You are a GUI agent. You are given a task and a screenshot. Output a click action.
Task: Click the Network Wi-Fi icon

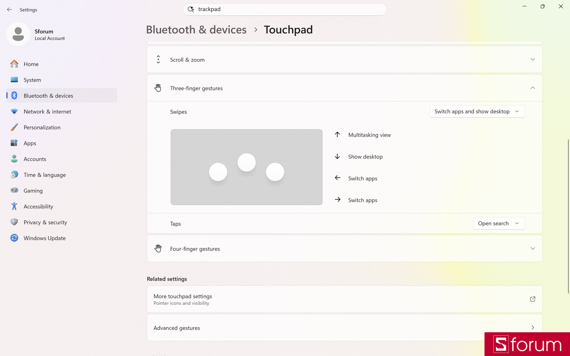pos(14,112)
